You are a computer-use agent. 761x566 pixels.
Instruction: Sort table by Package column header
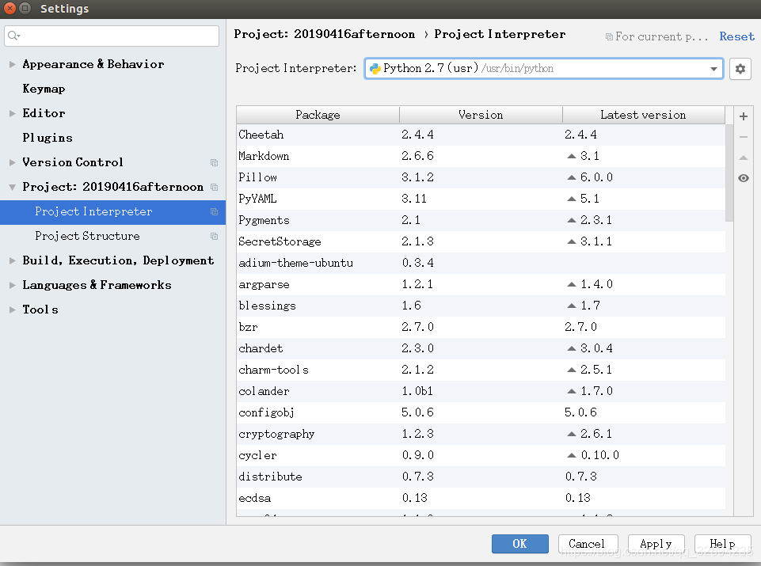(318, 115)
